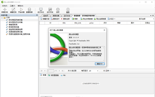Close the 关于 about dialog
Image resolution: width=155 pixels, height=97 pixels.
pos(104,30)
